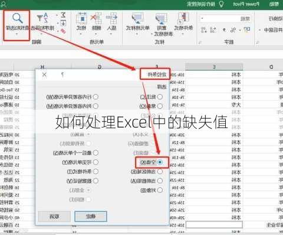283x235 pixels.
Task: Click the ribbon 条件格式 icon
Action: point(183,19)
